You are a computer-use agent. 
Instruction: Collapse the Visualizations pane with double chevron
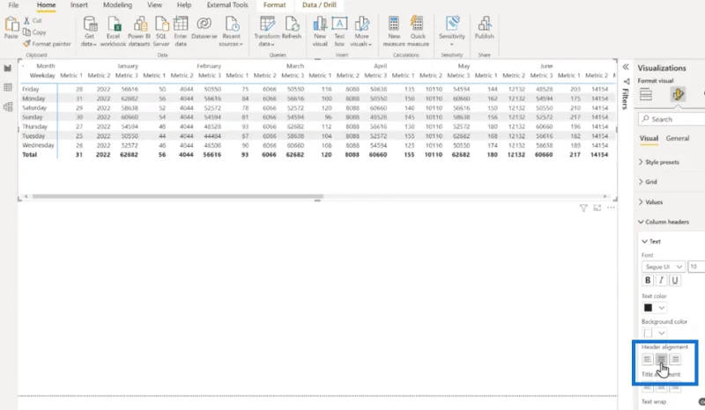626,67
